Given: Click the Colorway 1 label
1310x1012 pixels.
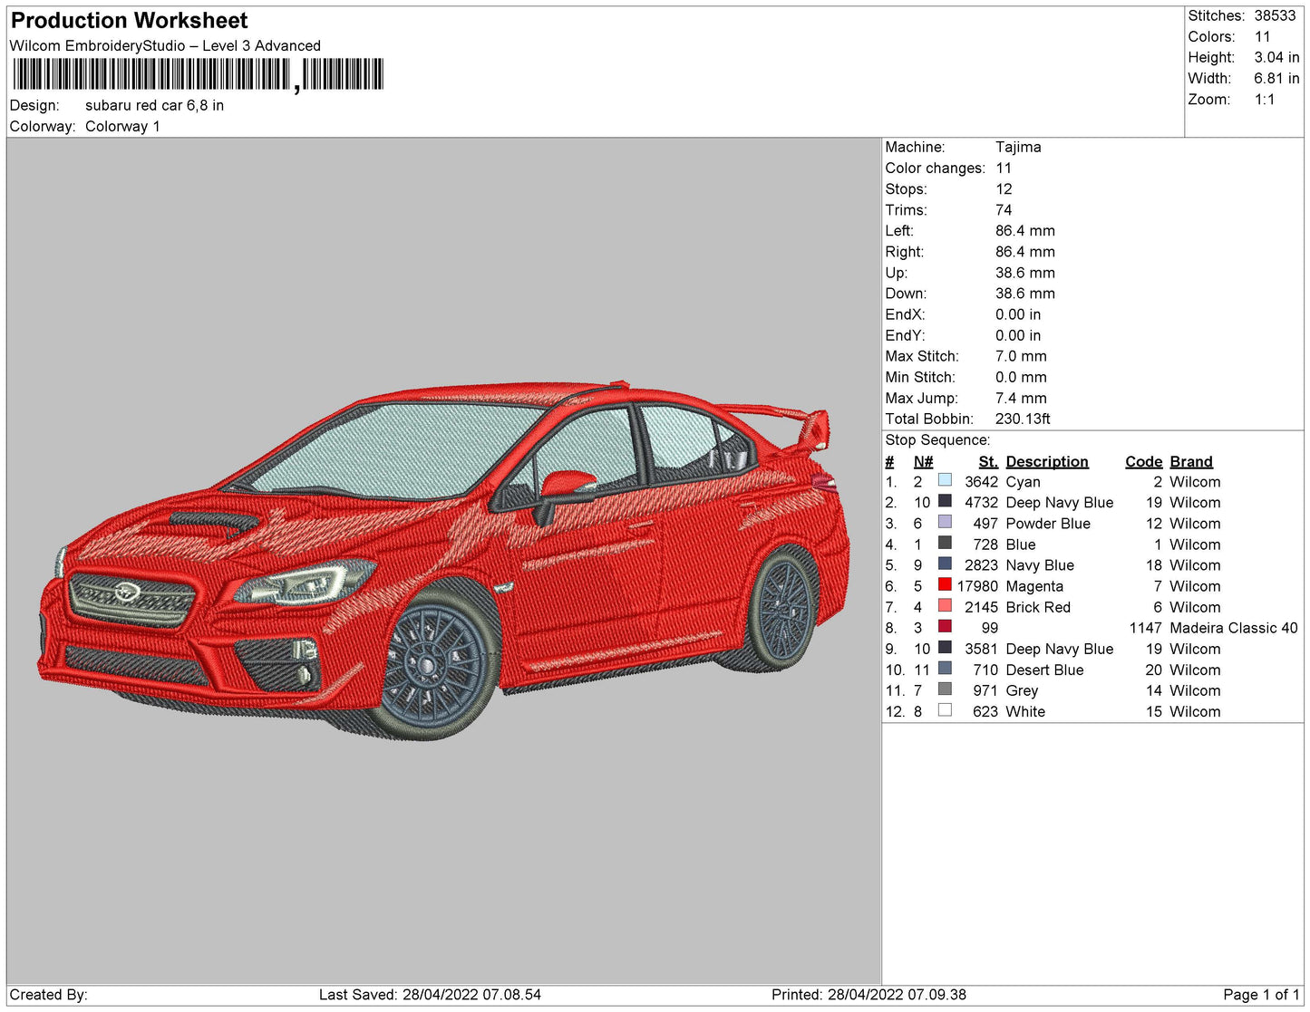Looking at the screenshot, I should tap(122, 126).
